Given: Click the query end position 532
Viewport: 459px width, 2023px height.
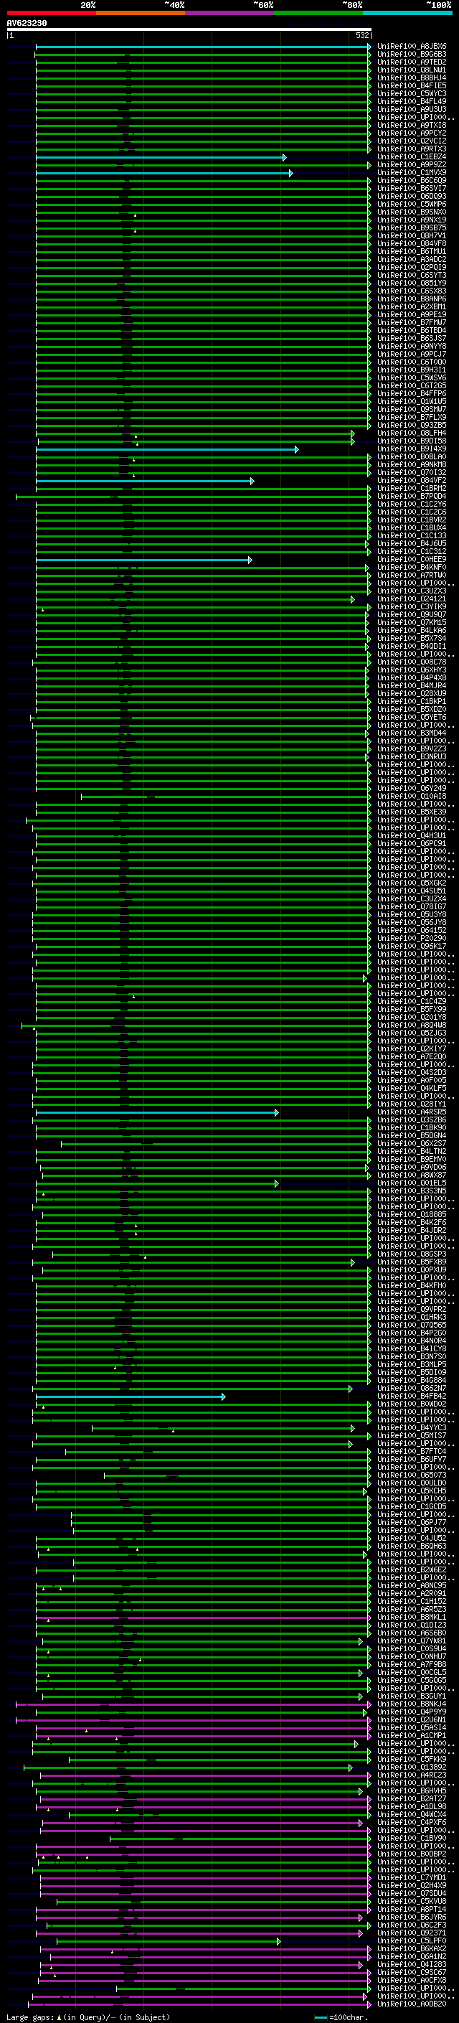Looking at the screenshot, I should tap(362, 35).
